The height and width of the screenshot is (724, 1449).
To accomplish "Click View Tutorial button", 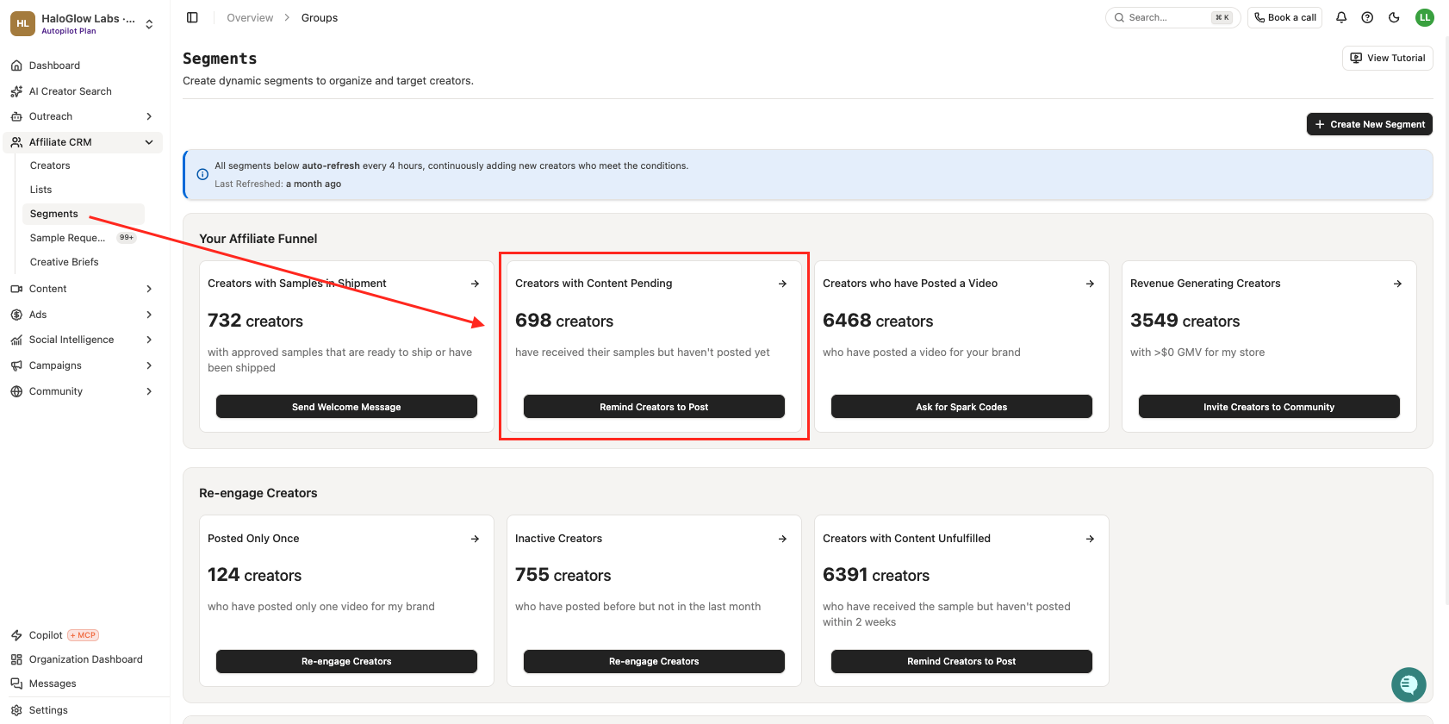I will pyautogui.click(x=1388, y=58).
